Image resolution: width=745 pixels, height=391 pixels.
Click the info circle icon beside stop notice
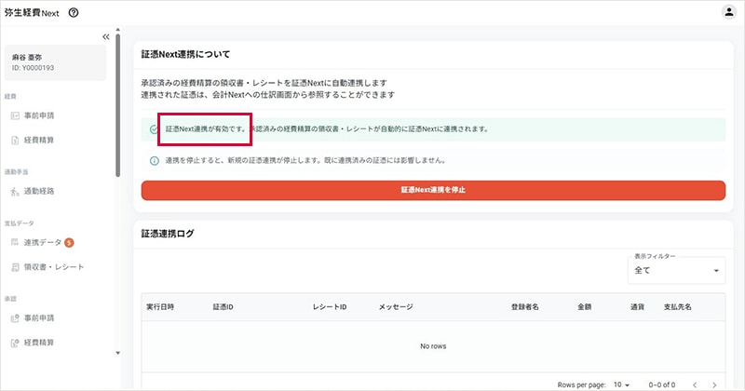(154, 160)
